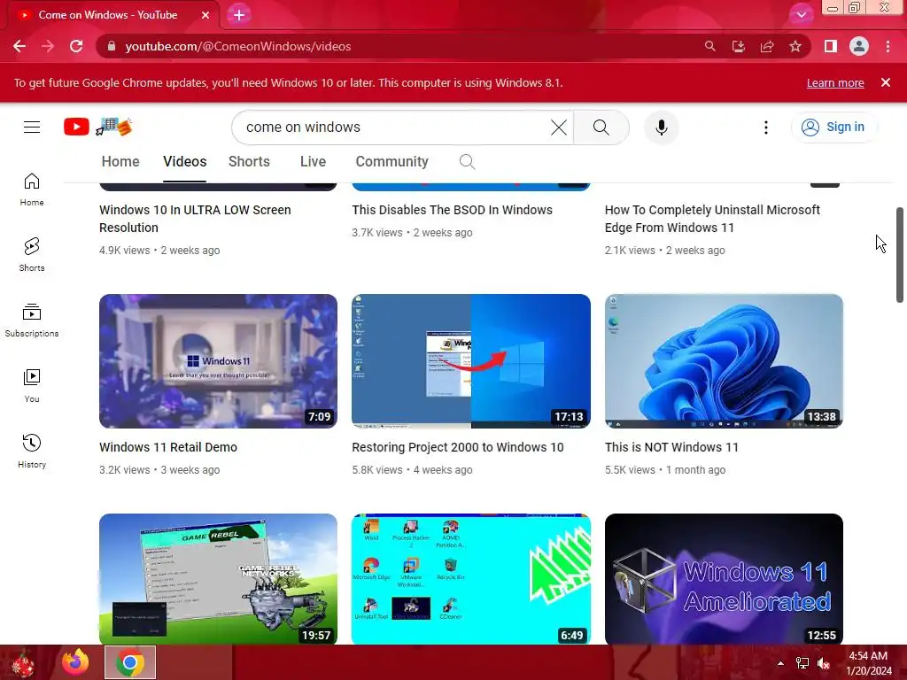Image resolution: width=907 pixels, height=680 pixels.
Task: Go to Home in the left sidebar
Action: (32, 189)
